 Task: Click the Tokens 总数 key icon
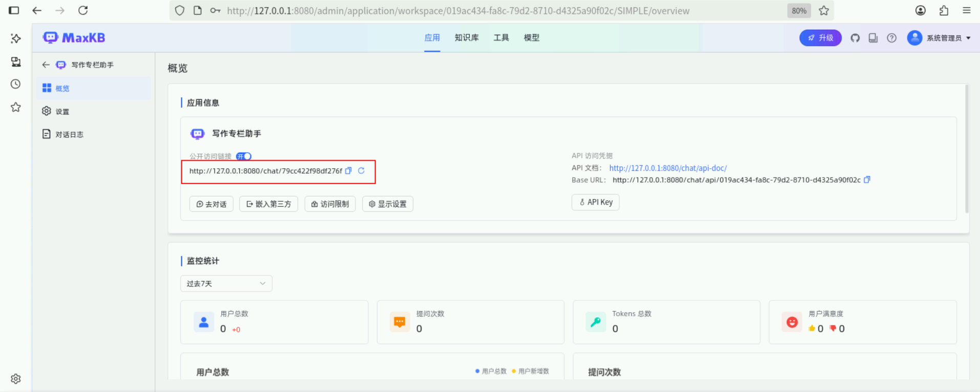[596, 322]
